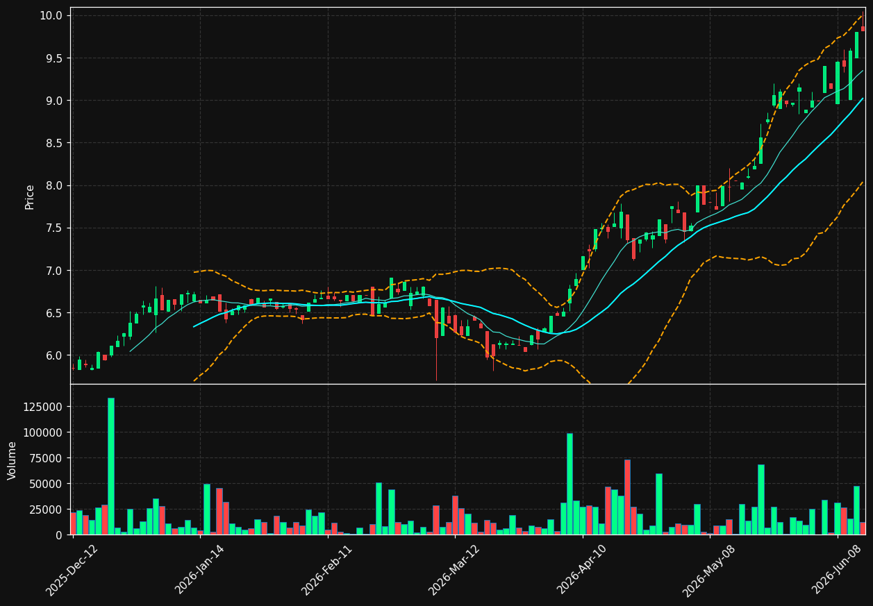This screenshot has width=873, height=606.
Task: Click the 2026-Mar-12 date label
Action: tap(454, 570)
